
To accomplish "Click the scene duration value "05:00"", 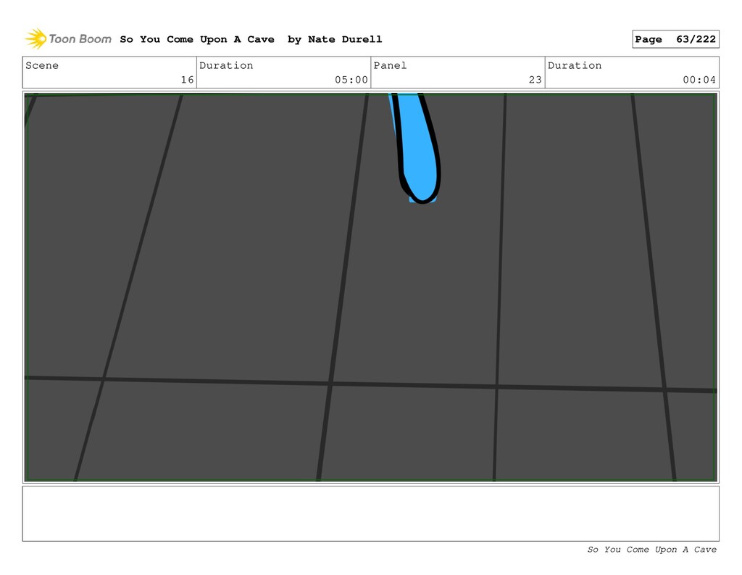I will [x=351, y=80].
